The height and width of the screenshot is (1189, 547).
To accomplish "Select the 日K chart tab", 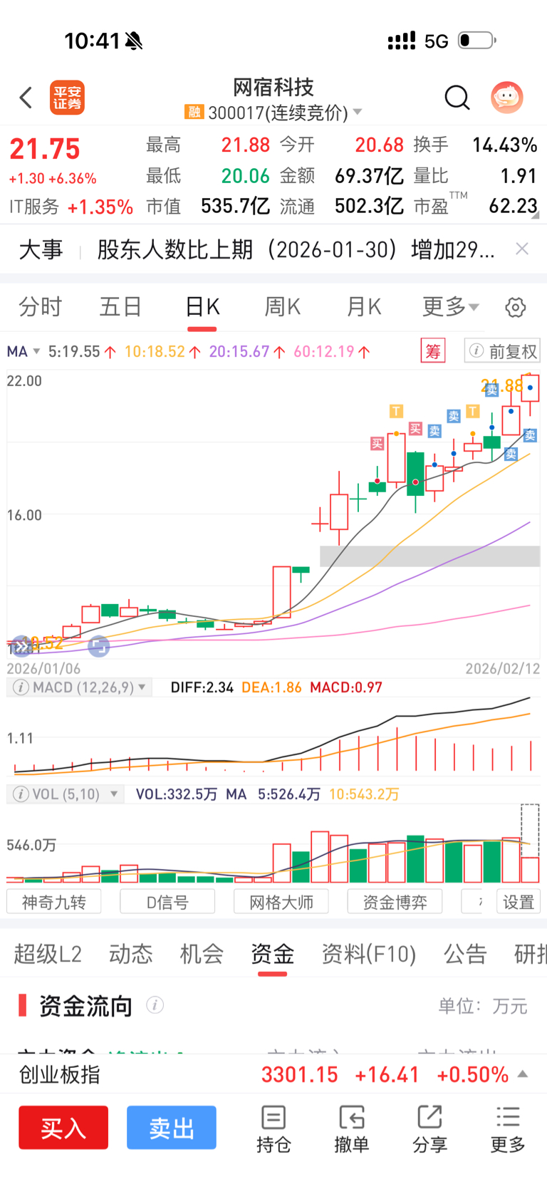I will pyautogui.click(x=202, y=307).
